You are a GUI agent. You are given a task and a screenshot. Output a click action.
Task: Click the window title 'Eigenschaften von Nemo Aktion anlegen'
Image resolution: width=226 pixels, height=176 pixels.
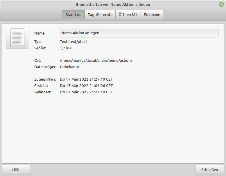tap(113, 5)
